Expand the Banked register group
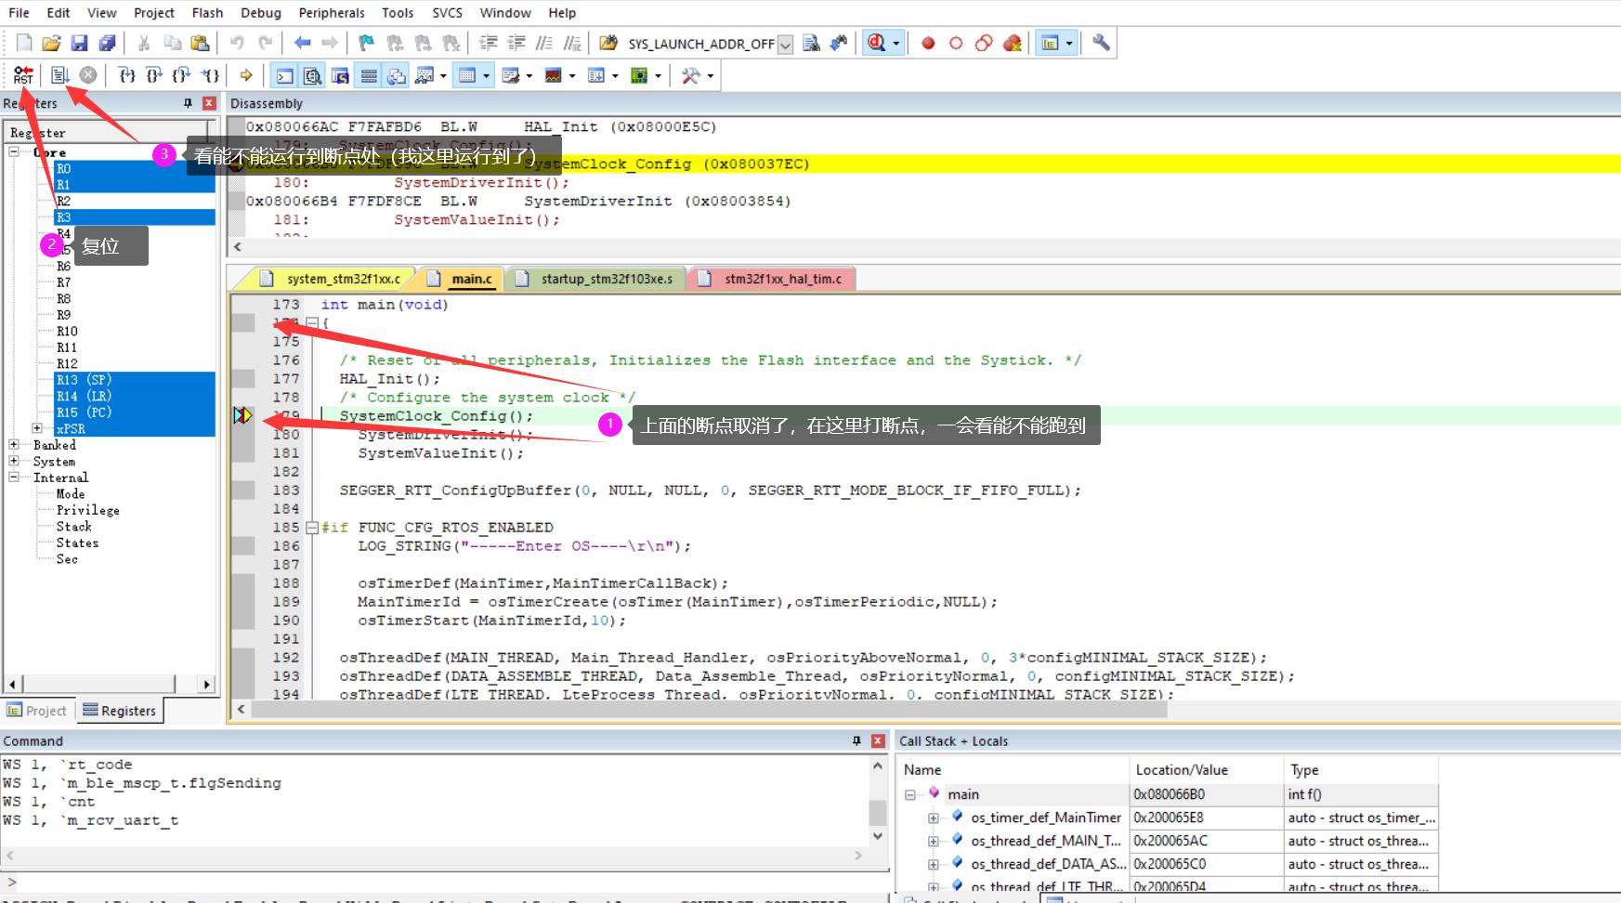 click(x=14, y=444)
